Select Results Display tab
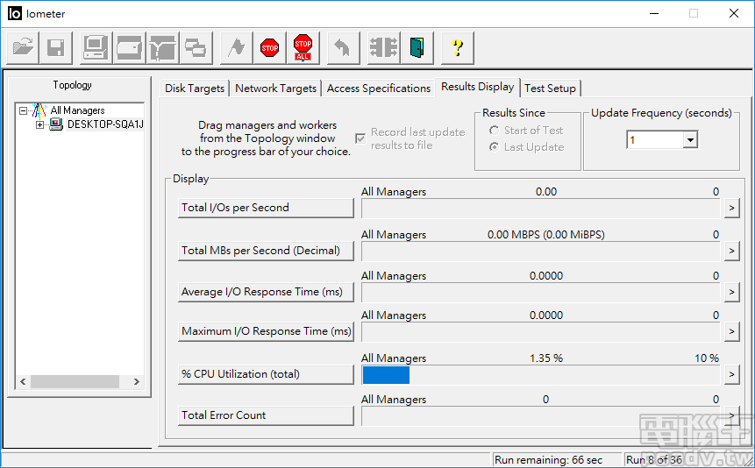Image resolution: width=755 pixels, height=468 pixels. pyautogui.click(x=478, y=87)
